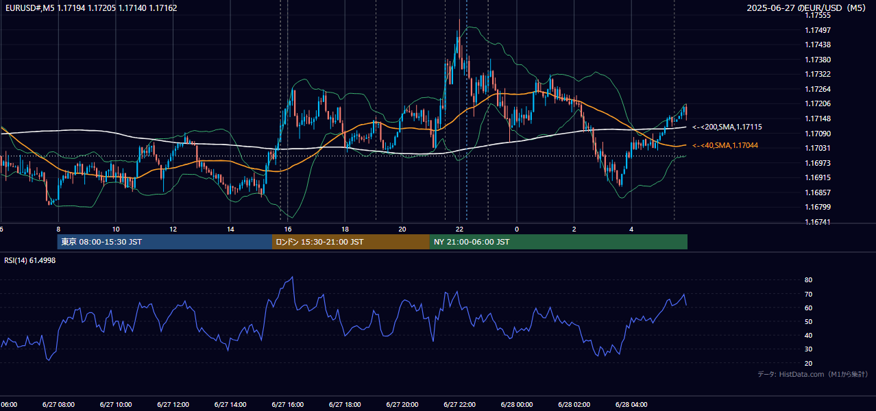Image resolution: width=876 pixels, height=411 pixels.
Task: Select the Tokyo 08:00-15:30 JST session bar
Action: (165, 242)
